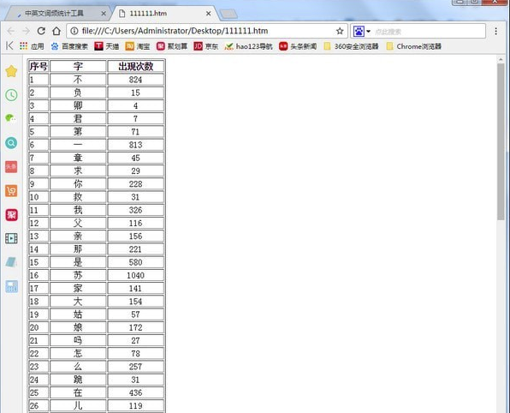Open the 聚划算 bookmark
Viewport: 510px width, 413px height.
(172, 46)
